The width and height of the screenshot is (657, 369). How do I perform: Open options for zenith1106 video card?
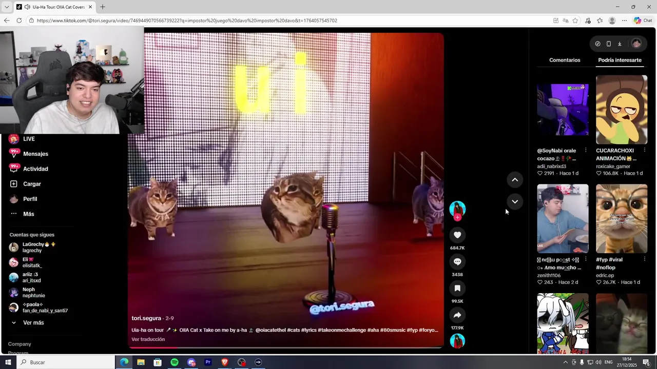[586, 259]
